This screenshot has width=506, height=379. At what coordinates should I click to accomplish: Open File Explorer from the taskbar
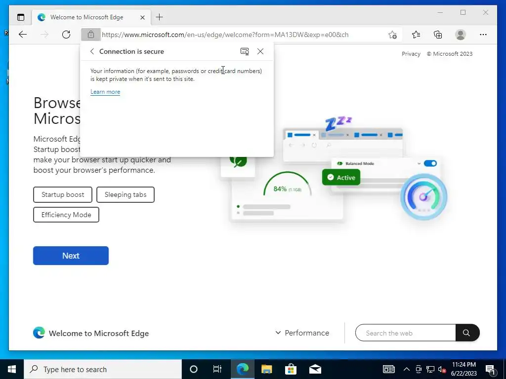(266, 369)
